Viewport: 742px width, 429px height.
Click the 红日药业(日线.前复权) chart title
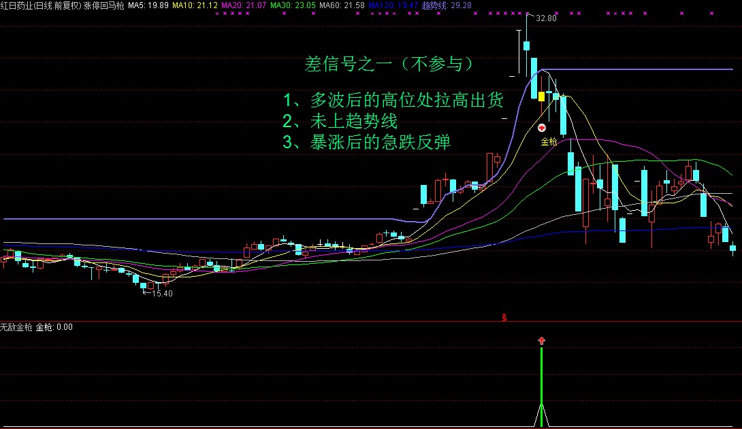(x=41, y=5)
